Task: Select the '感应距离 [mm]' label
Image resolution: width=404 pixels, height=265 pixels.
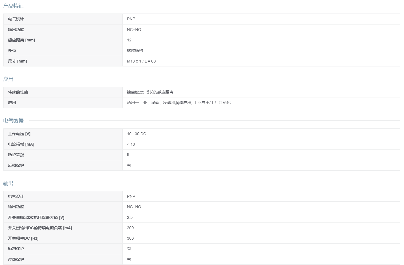Action: click(21, 40)
